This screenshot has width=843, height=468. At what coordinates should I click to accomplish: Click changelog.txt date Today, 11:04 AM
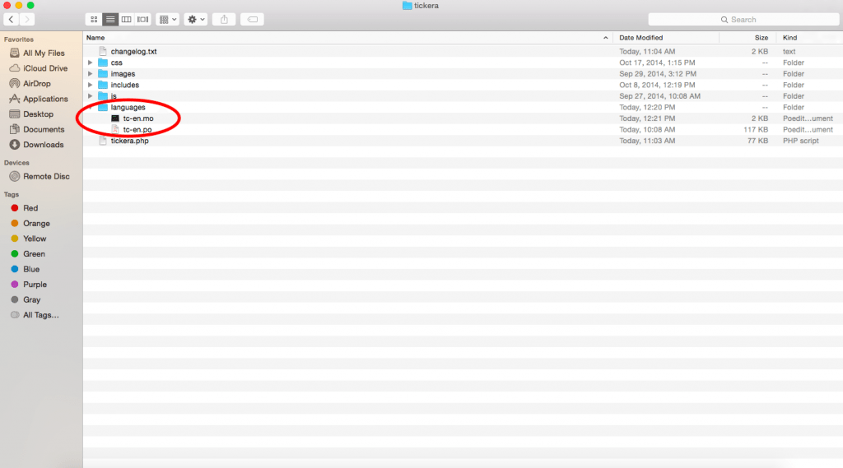647,52
